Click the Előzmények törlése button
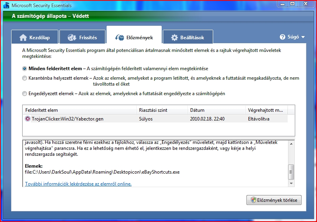The width and height of the screenshot is (317, 222). [274, 200]
